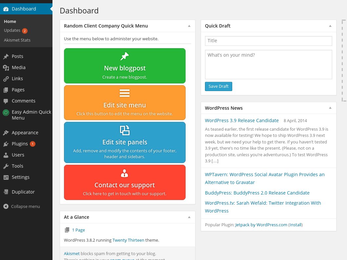Click the Duplicator icon in sidebar
Screen dimensions: 347x260
click(x=6, y=192)
